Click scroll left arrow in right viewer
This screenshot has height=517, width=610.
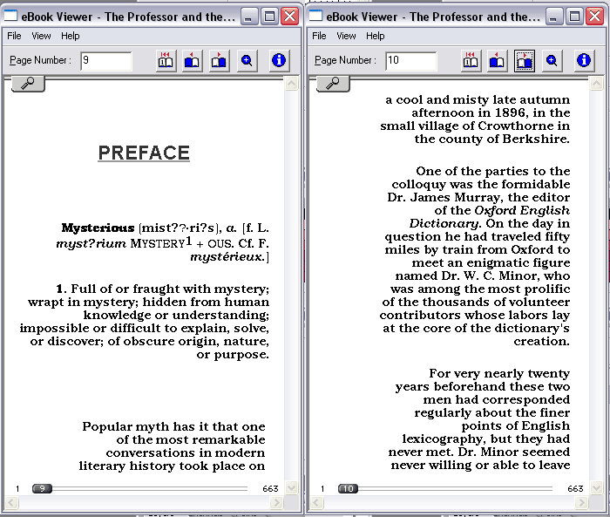(316, 502)
